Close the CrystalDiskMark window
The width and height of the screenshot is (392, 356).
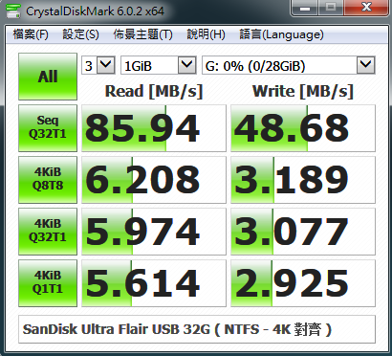[366, 8]
